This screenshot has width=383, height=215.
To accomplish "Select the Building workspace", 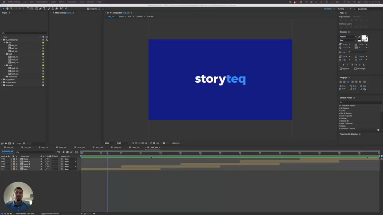I will click(x=341, y=9).
